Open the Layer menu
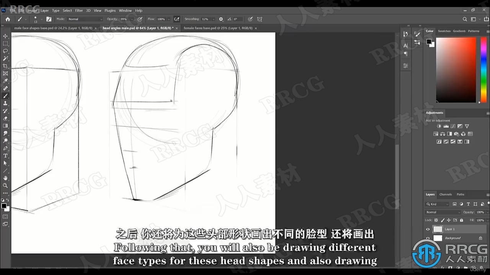 click(45, 10)
